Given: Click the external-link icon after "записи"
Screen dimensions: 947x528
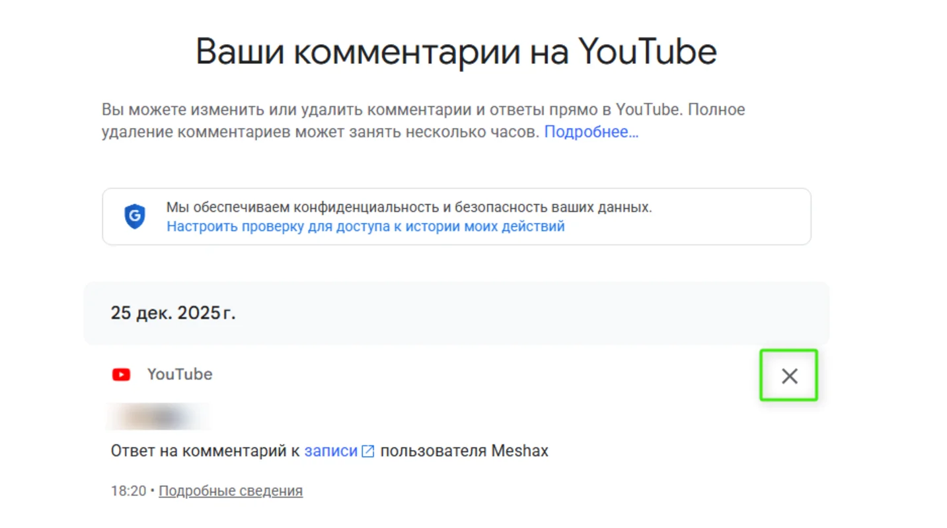Looking at the screenshot, I should (368, 451).
